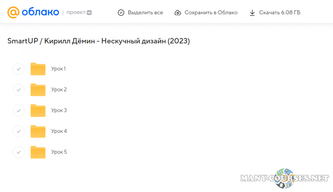Screen dimensions: 333x192
Task: Check the circle beside Урок 4
Action: (19, 131)
